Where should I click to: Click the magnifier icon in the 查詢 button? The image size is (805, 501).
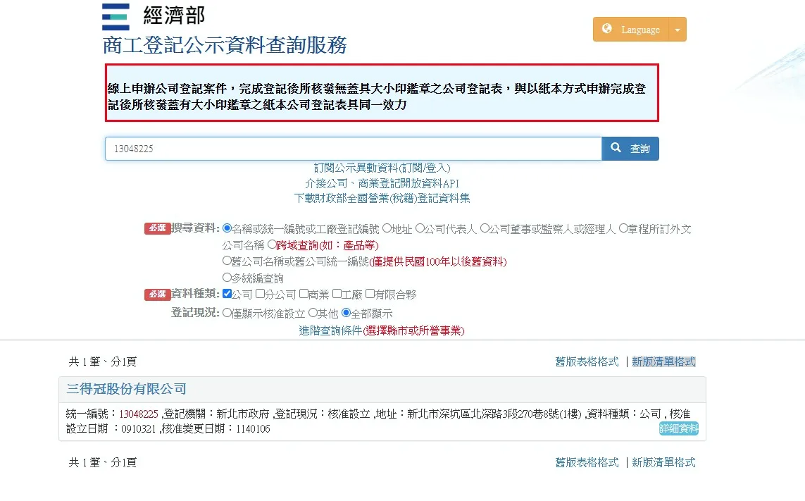[616, 148]
